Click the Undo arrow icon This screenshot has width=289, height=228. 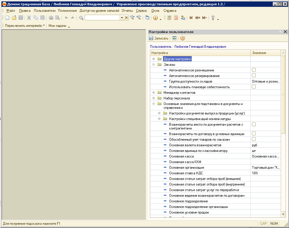point(66,18)
